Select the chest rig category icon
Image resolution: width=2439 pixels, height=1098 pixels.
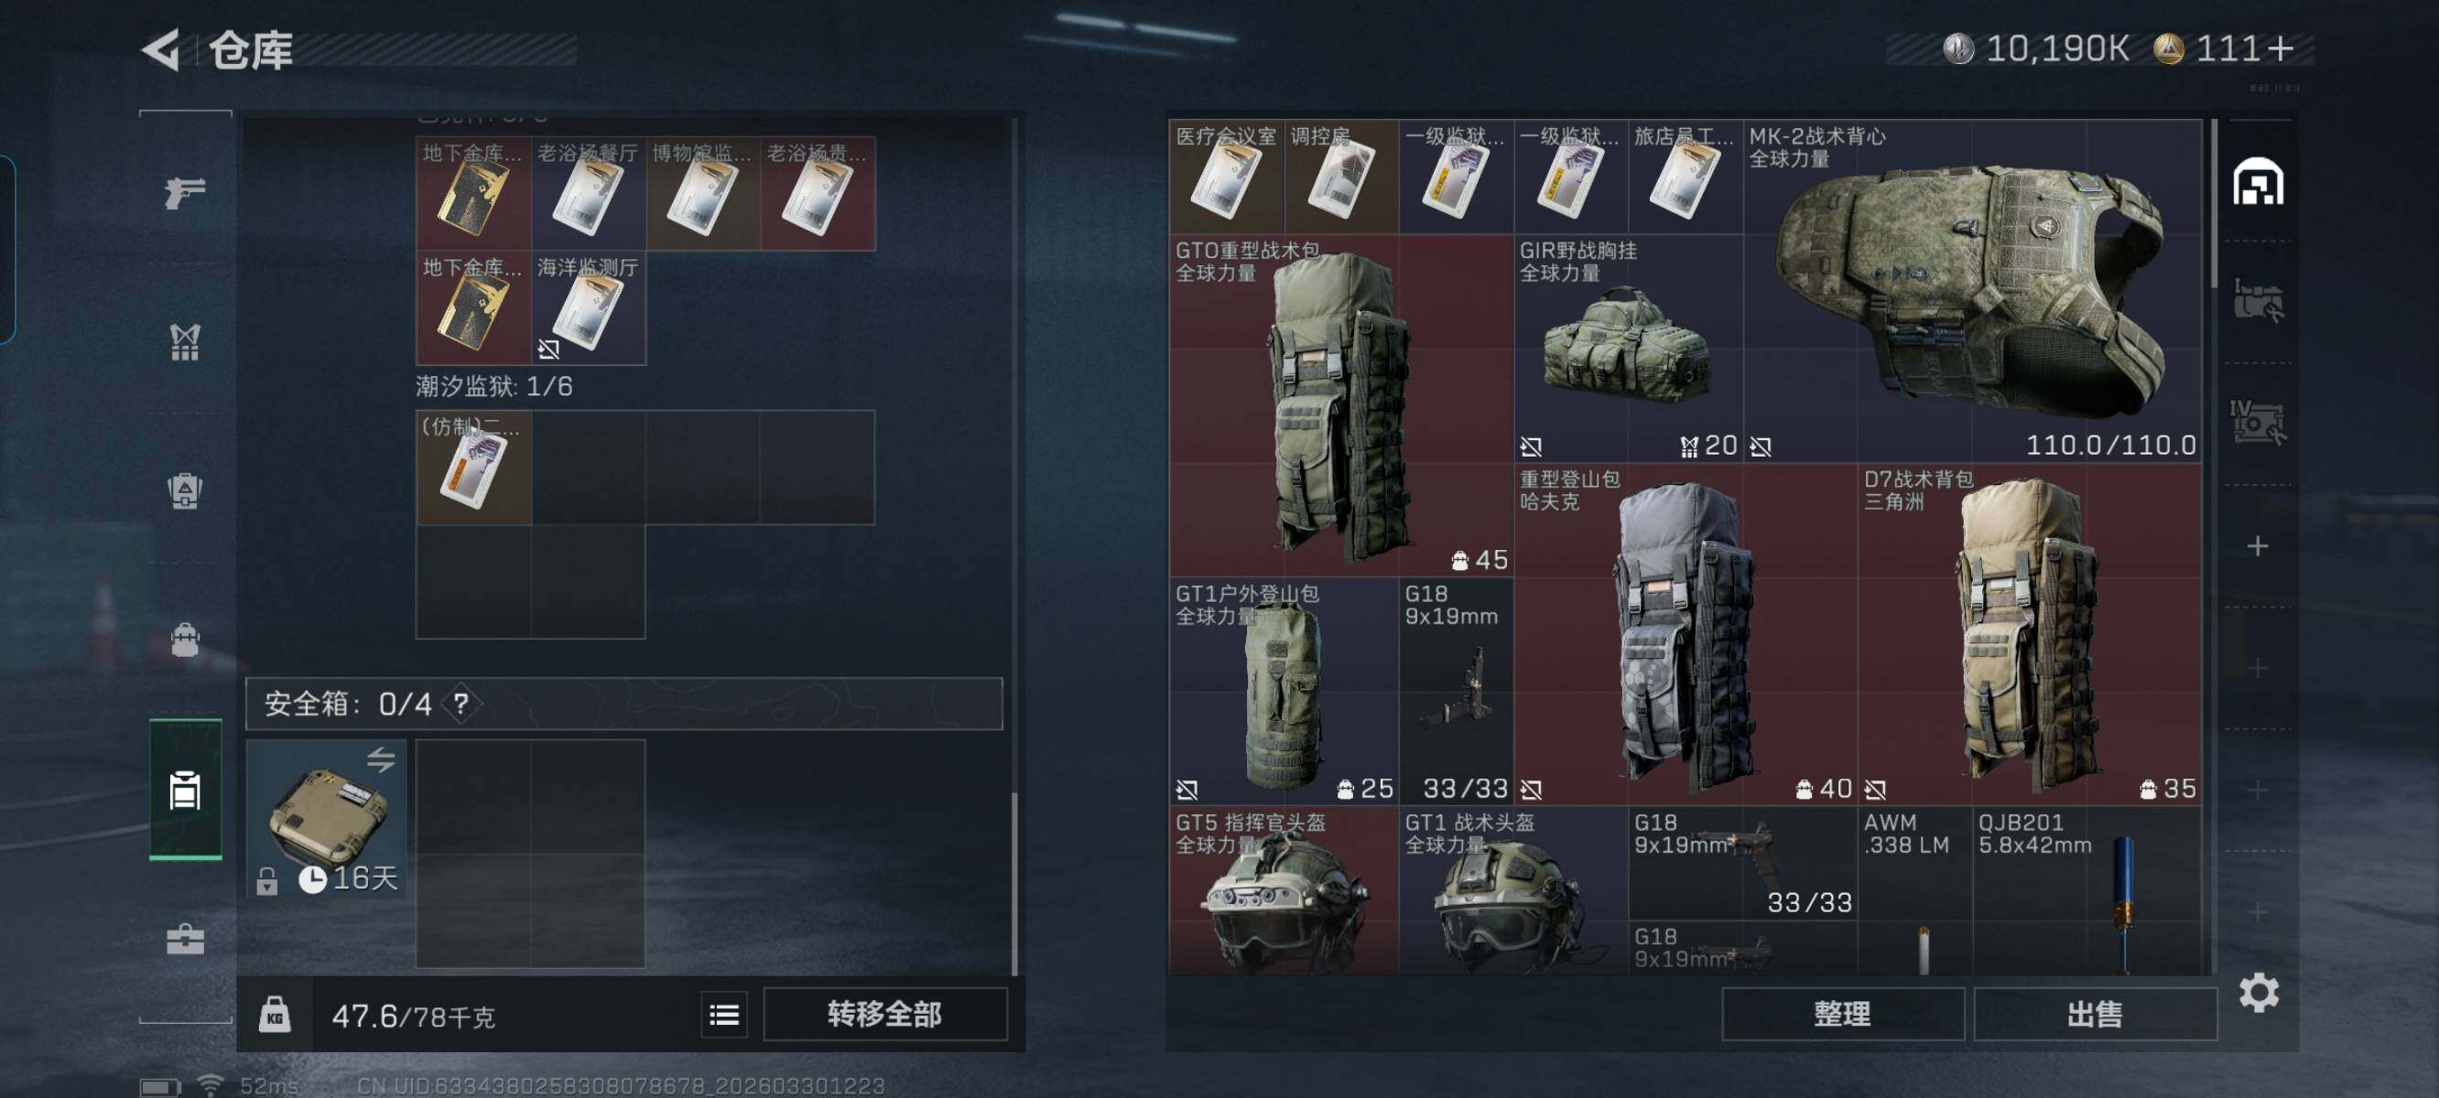point(185,341)
